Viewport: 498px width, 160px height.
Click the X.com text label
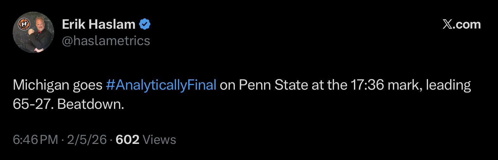(467, 24)
